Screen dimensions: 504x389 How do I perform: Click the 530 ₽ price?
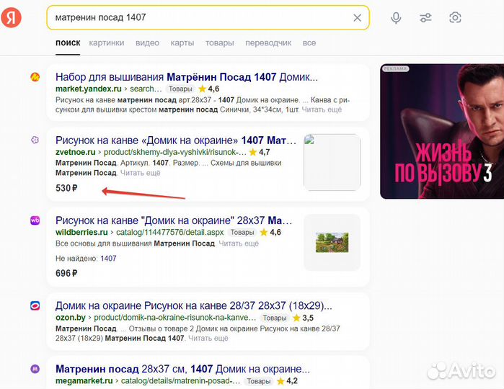[66, 188]
